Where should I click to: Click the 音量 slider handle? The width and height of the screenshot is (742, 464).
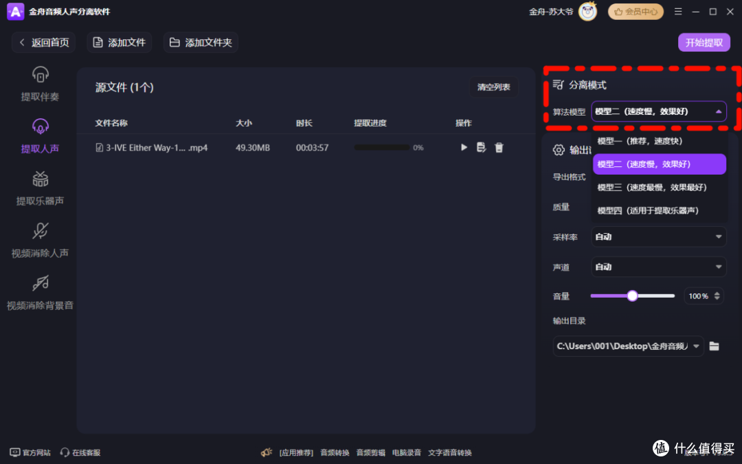[632, 296]
